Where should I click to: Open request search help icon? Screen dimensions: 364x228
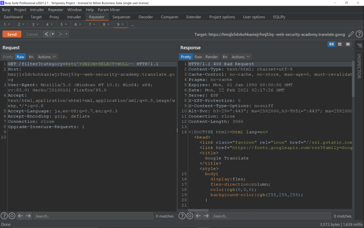click(4, 216)
